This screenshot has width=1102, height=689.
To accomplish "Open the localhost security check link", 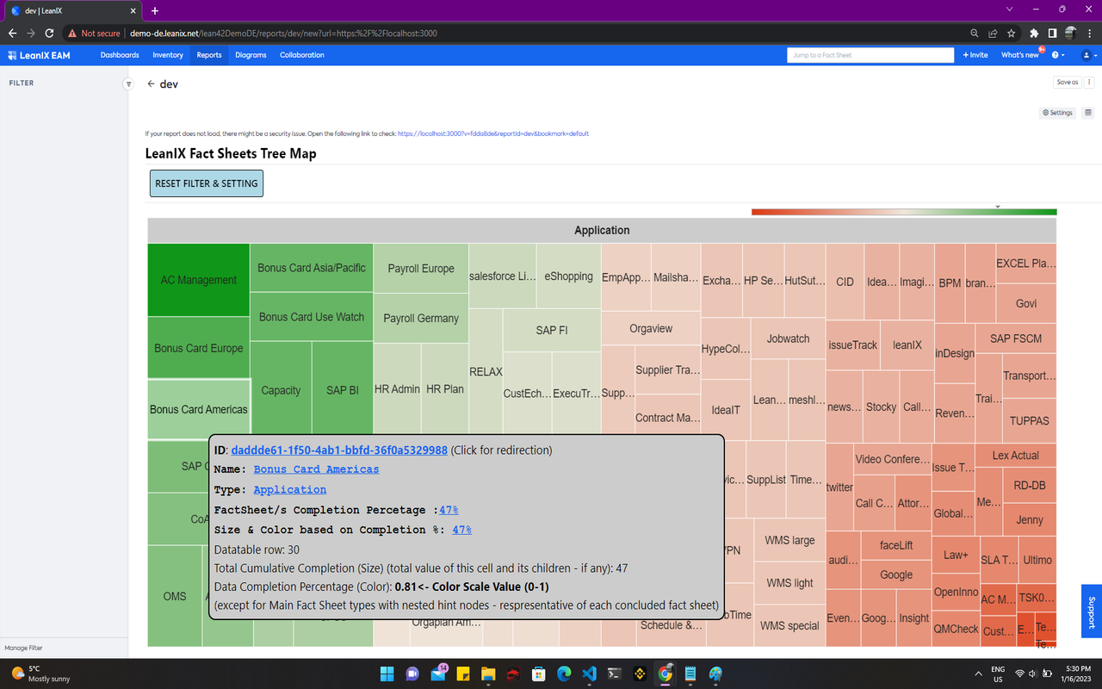I will (x=492, y=133).
